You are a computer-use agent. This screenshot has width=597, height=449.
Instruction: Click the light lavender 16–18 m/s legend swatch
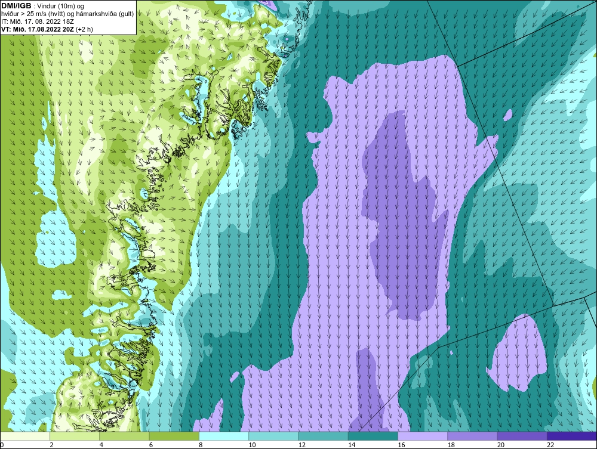[423, 436]
